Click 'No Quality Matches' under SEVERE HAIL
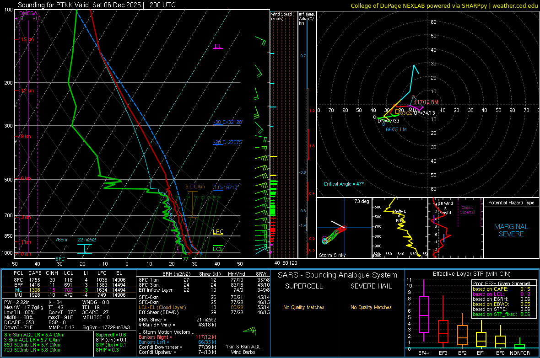The width and height of the screenshot is (540, 358). coord(371,307)
